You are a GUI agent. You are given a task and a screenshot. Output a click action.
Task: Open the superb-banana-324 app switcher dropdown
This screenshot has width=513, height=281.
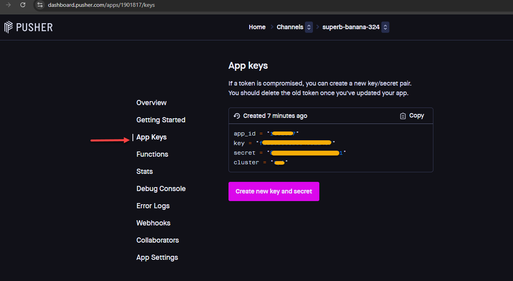(385, 27)
